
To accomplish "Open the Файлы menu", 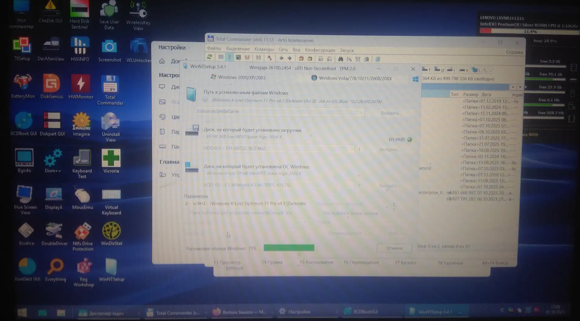I will 214,48.
